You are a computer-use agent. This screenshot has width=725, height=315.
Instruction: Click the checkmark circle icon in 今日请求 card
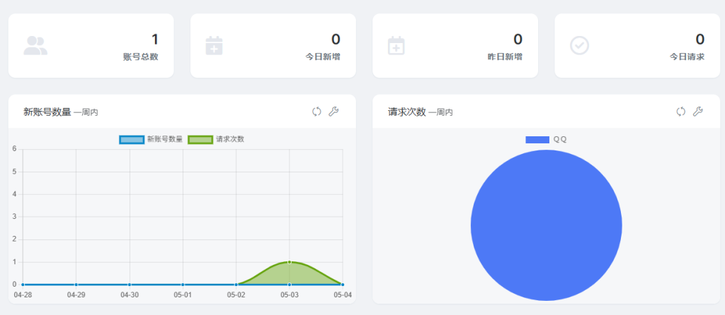point(579,46)
